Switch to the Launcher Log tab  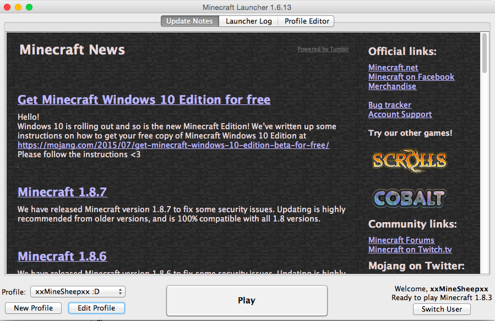(x=248, y=21)
